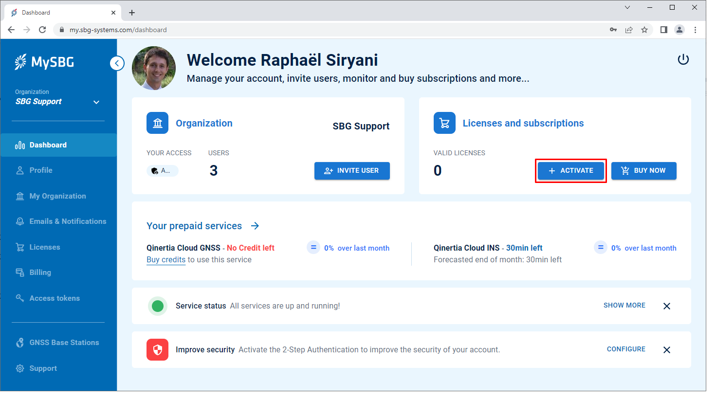716x401 pixels.
Task: Click the Invite User button
Action: (x=352, y=171)
